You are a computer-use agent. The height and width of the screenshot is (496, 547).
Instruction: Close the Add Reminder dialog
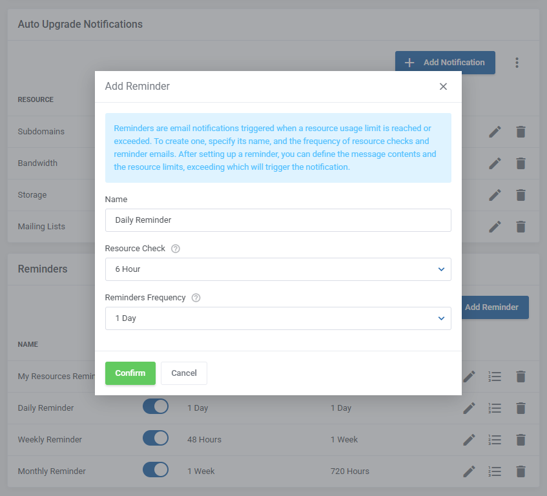click(x=443, y=86)
